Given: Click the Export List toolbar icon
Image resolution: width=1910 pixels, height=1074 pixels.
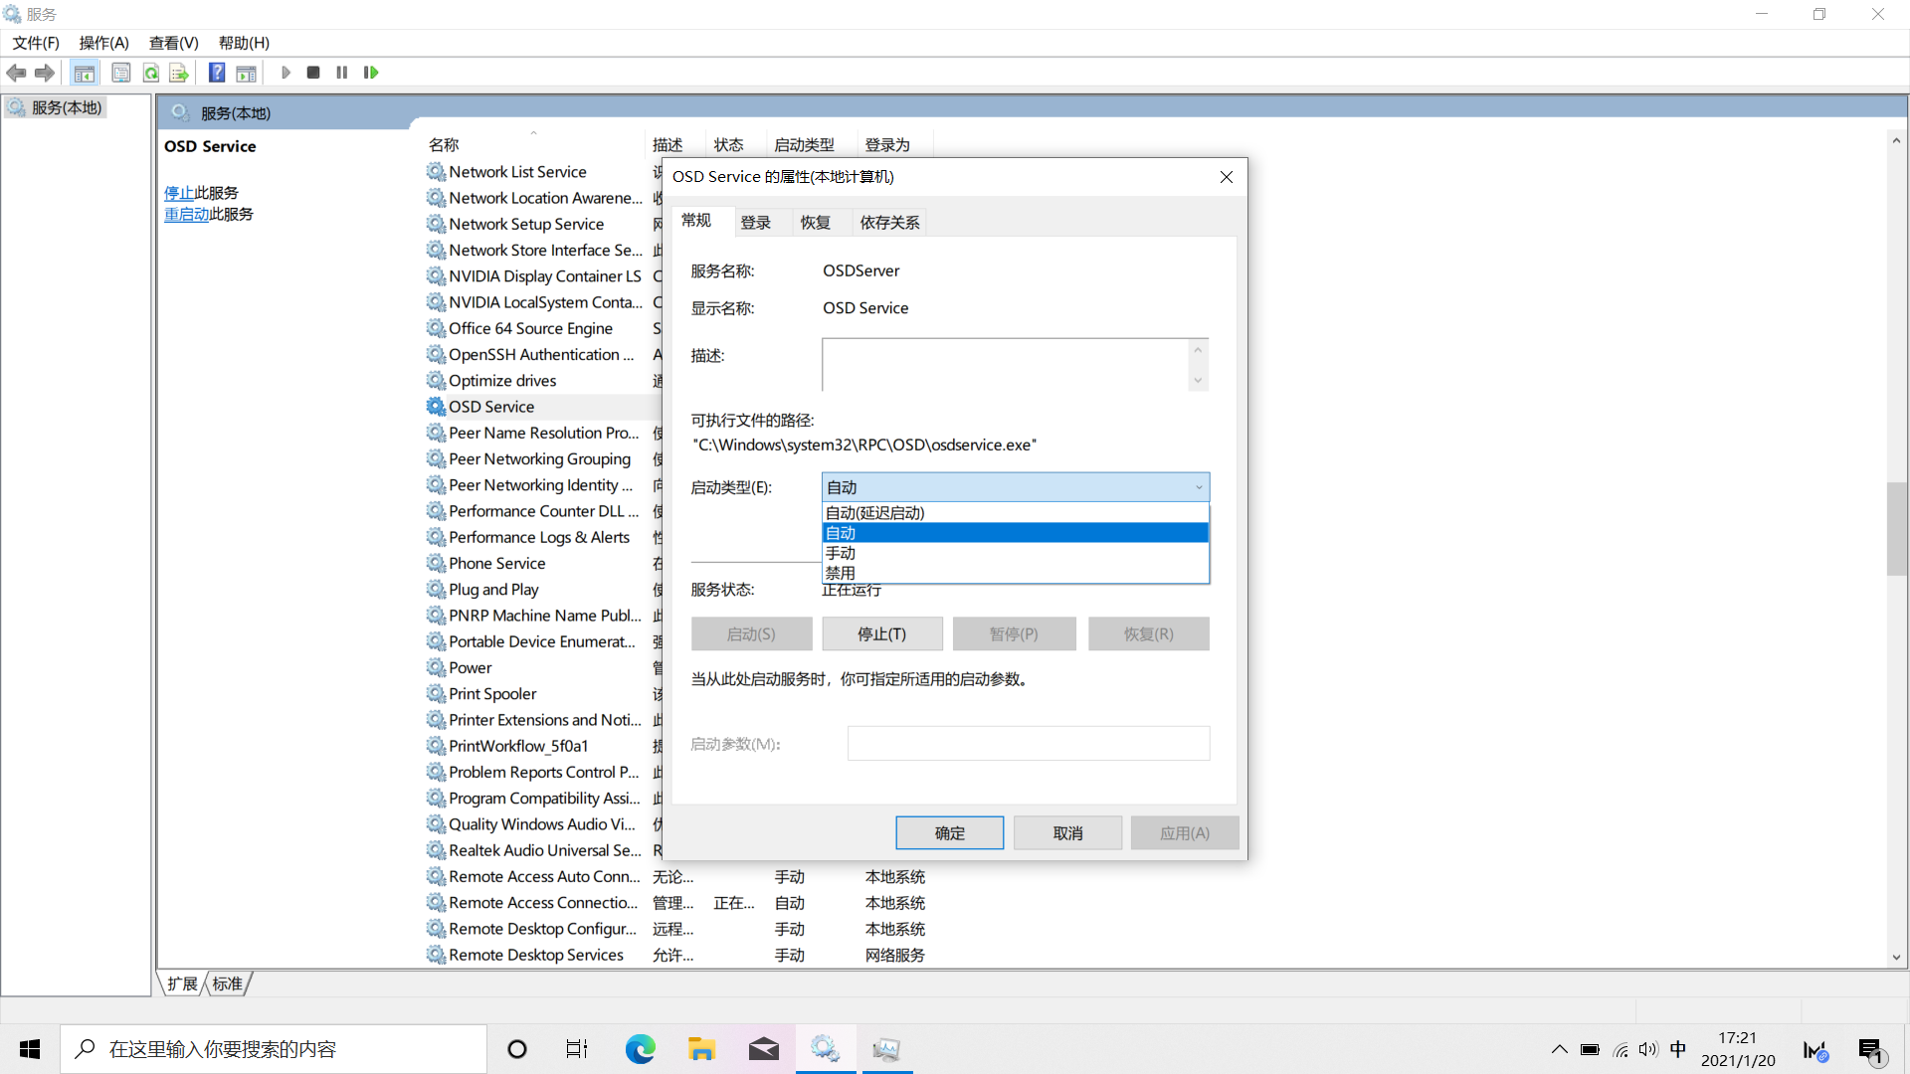Looking at the screenshot, I should tap(179, 73).
